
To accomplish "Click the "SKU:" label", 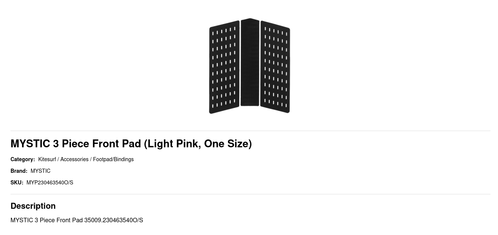I will [17, 183].
